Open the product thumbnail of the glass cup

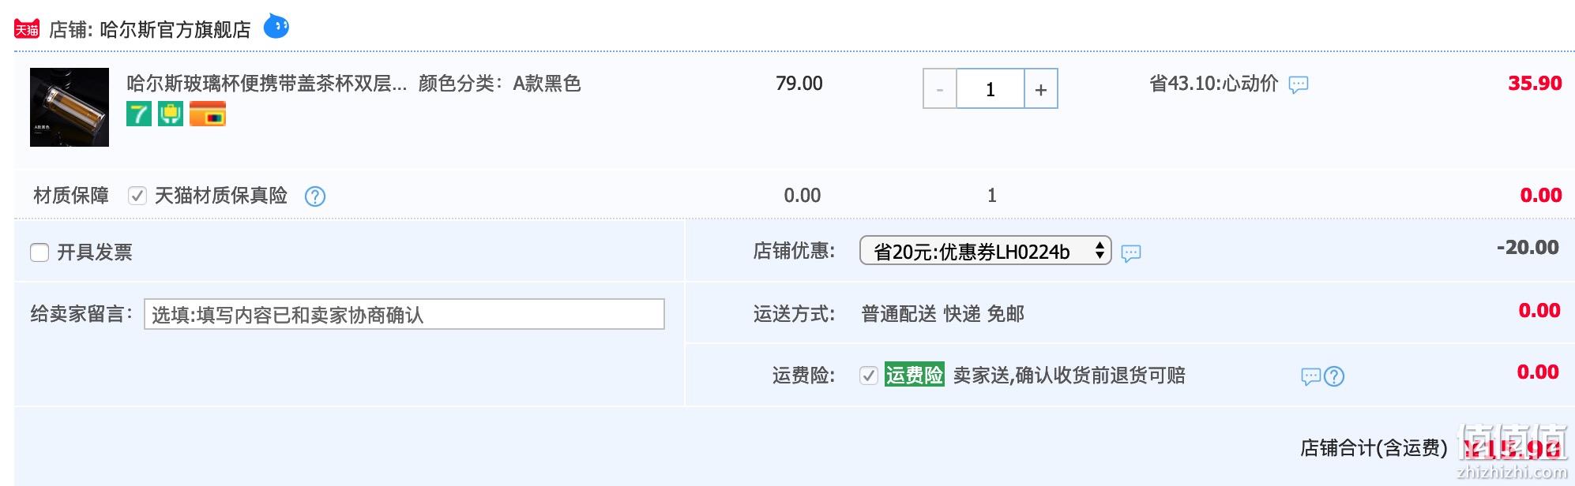tap(70, 107)
